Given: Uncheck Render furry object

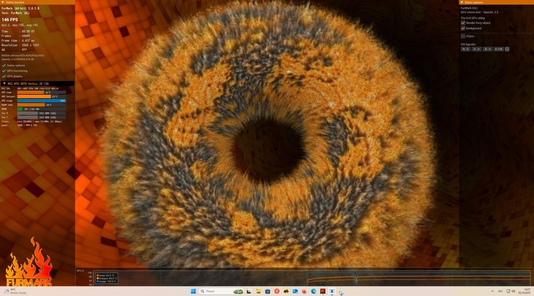Looking at the screenshot, I should [x=463, y=23].
